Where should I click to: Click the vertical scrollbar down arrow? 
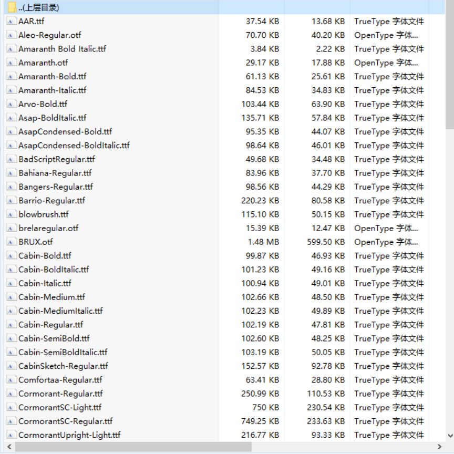pyautogui.click(x=450, y=436)
